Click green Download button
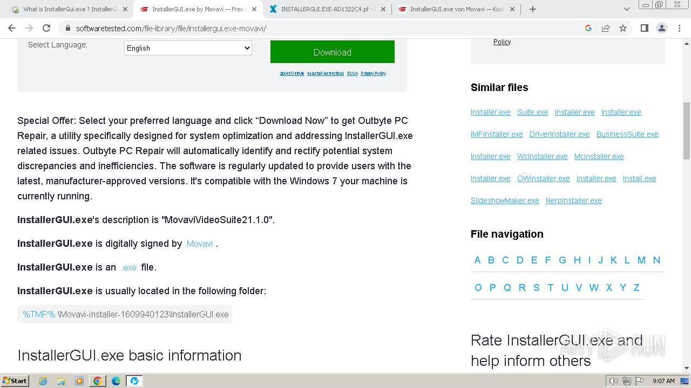The height and width of the screenshot is (388, 691). (333, 52)
